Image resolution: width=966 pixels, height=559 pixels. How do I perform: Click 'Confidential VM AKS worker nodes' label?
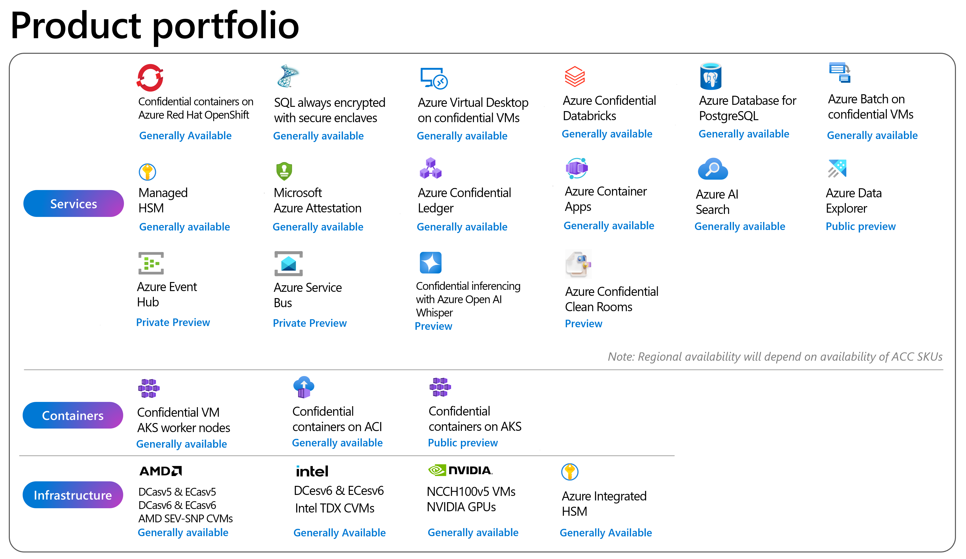[x=184, y=420]
